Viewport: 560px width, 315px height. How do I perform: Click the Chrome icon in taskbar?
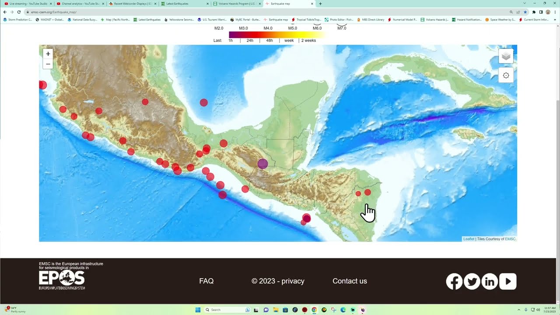[314, 310]
